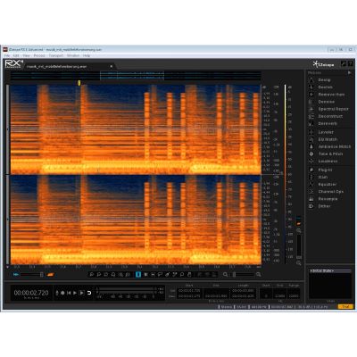Open the Declip module
357x357 pixels.
point(324,80)
